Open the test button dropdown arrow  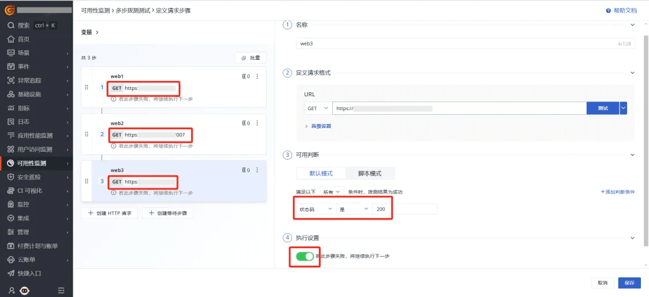coord(623,108)
